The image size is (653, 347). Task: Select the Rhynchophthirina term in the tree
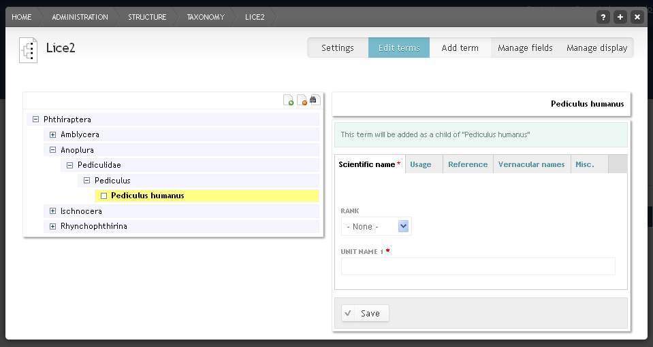click(94, 226)
